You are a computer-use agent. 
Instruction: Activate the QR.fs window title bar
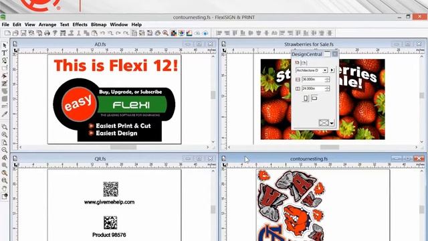click(x=100, y=159)
